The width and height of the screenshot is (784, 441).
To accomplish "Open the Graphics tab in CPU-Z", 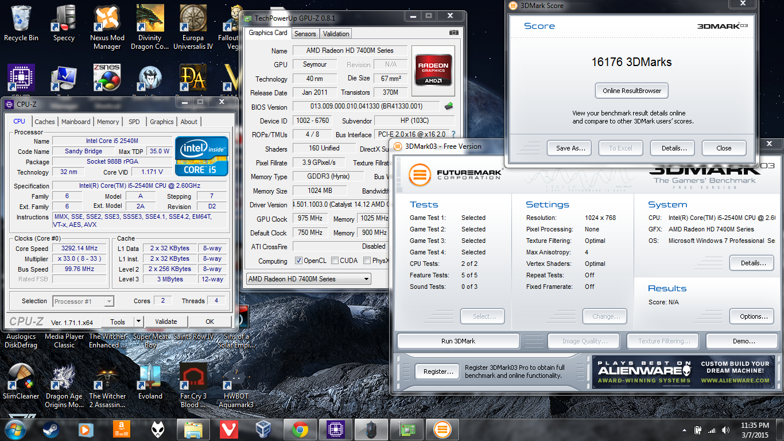I will tap(162, 122).
